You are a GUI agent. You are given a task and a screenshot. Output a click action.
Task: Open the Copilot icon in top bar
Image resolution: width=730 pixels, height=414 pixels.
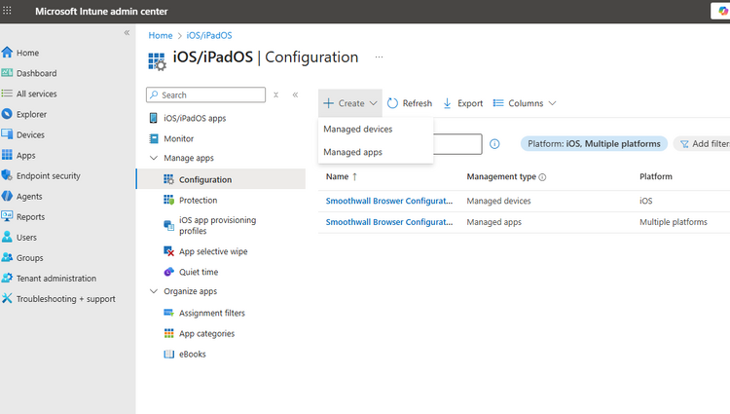click(x=721, y=11)
